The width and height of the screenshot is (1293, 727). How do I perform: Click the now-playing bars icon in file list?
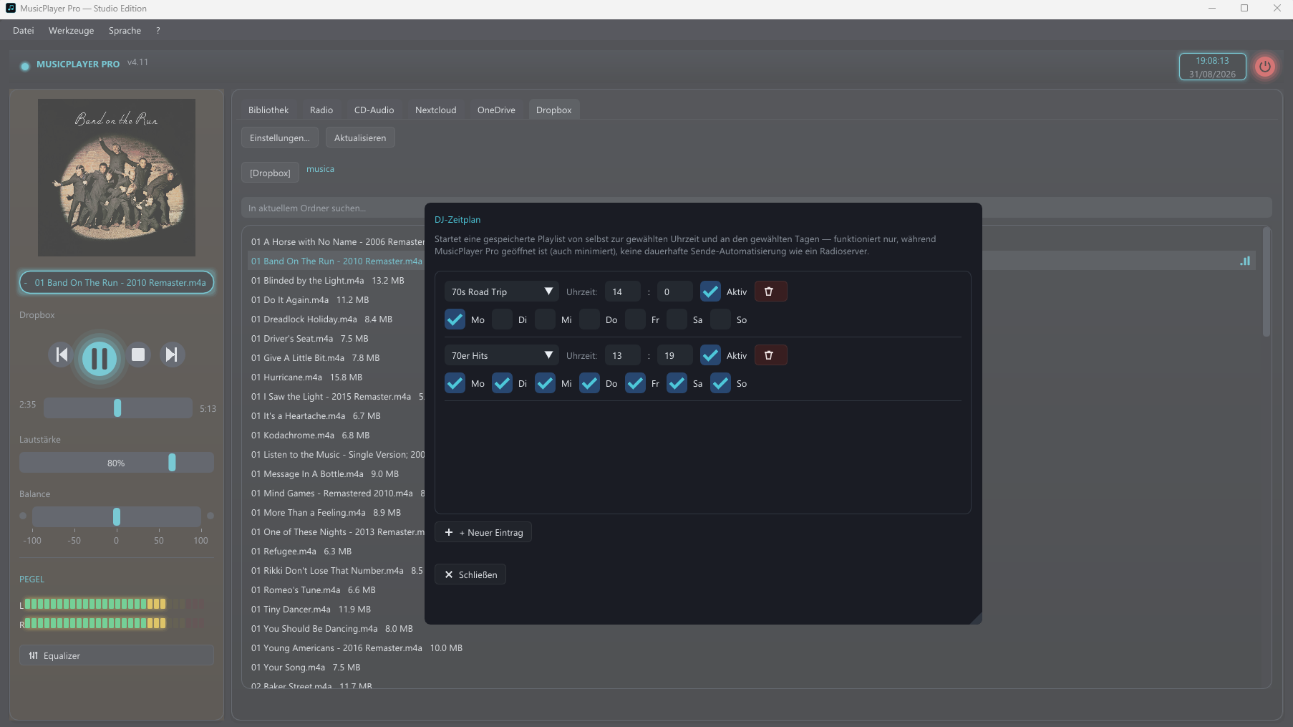[x=1245, y=261]
